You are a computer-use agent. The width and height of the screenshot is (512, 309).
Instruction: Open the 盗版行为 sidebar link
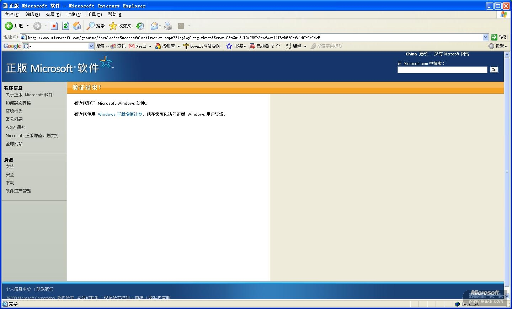(x=14, y=111)
